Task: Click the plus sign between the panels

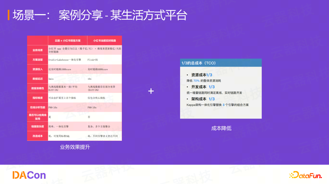Action: coord(151,90)
